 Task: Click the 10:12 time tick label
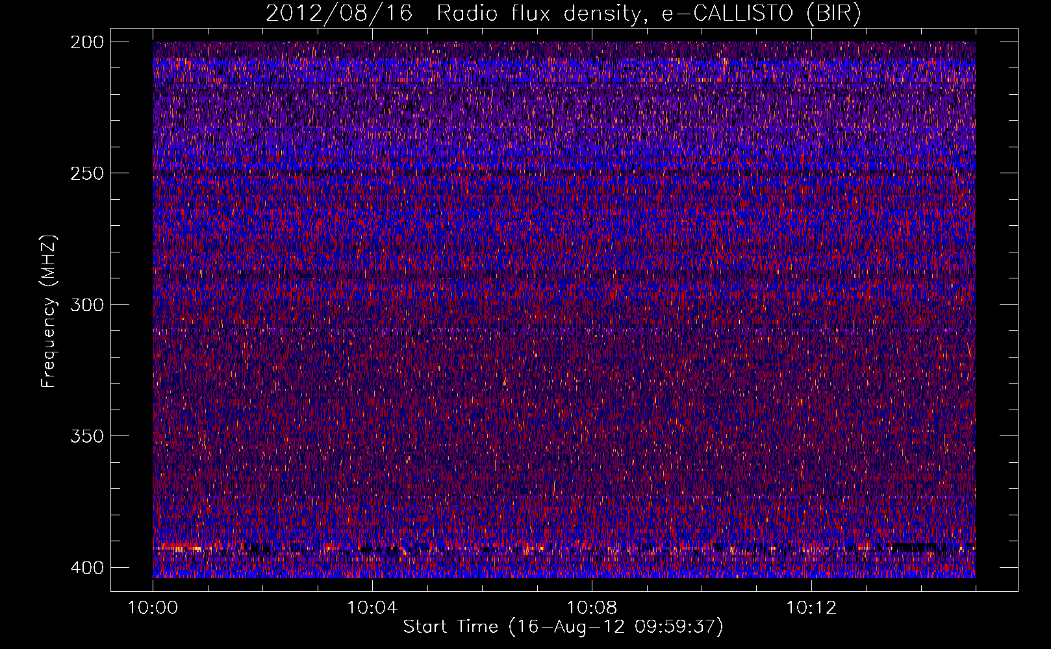[x=811, y=607]
